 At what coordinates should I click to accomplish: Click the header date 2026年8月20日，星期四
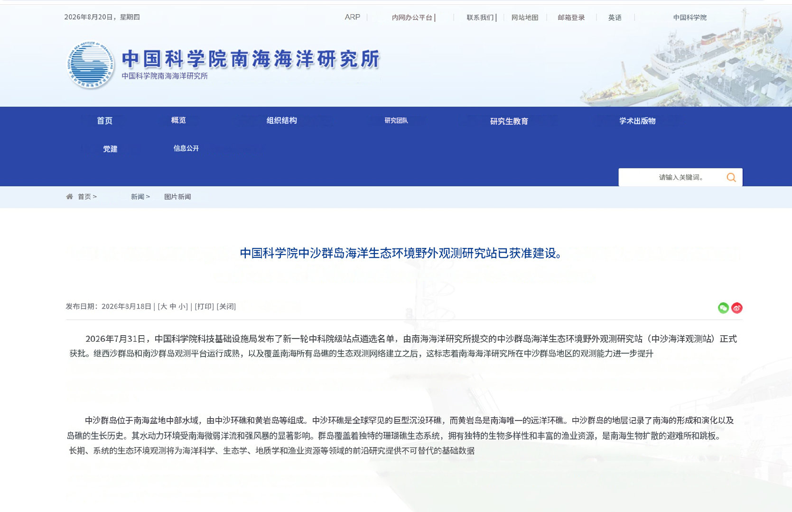(x=102, y=17)
